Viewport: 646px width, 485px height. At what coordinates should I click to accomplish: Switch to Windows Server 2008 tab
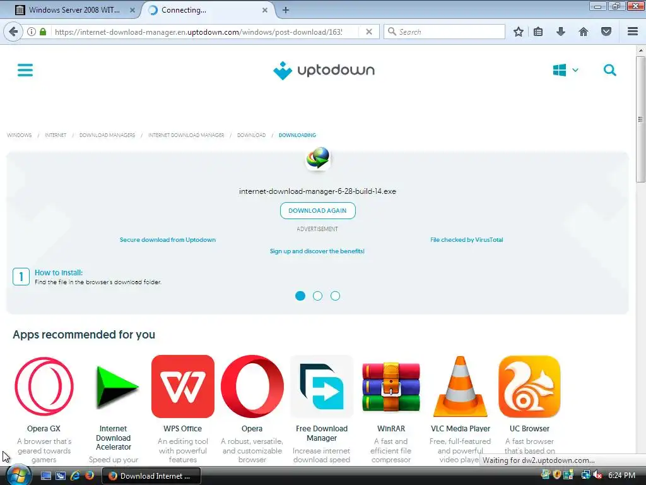click(73, 10)
